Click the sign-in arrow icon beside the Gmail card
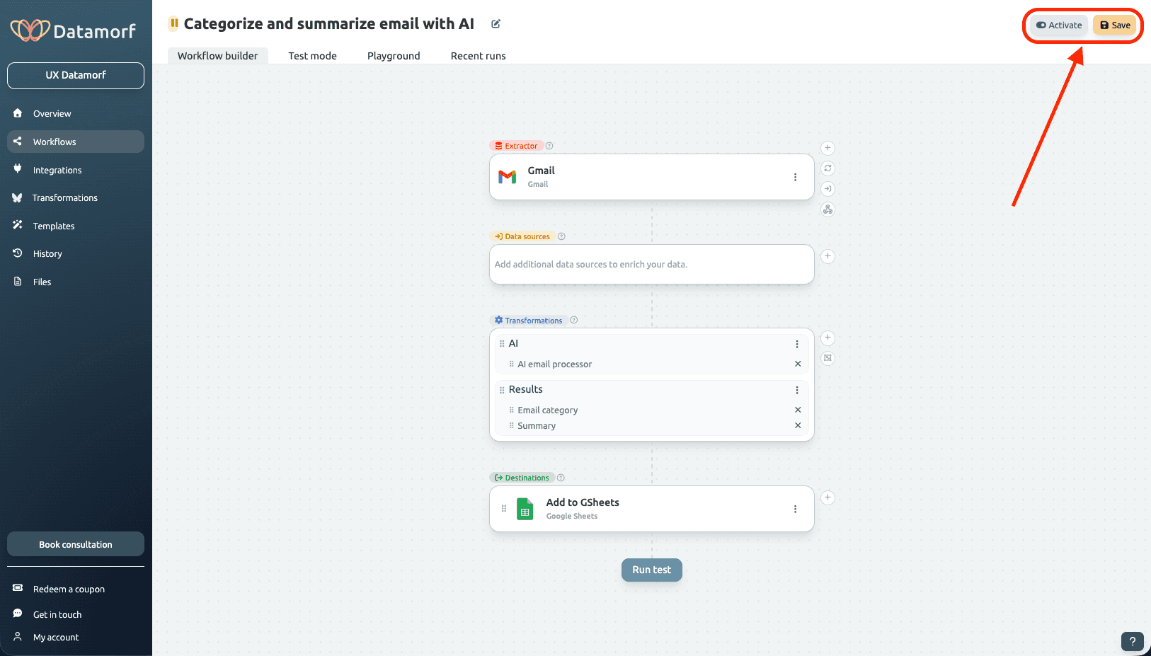The width and height of the screenshot is (1151, 656). pyautogui.click(x=828, y=189)
